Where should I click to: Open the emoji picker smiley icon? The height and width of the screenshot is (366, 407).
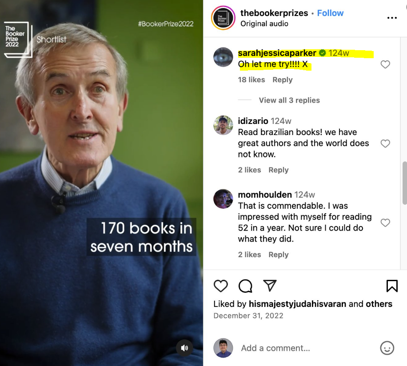tap(387, 348)
